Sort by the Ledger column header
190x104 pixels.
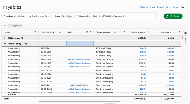(x=7, y=32)
